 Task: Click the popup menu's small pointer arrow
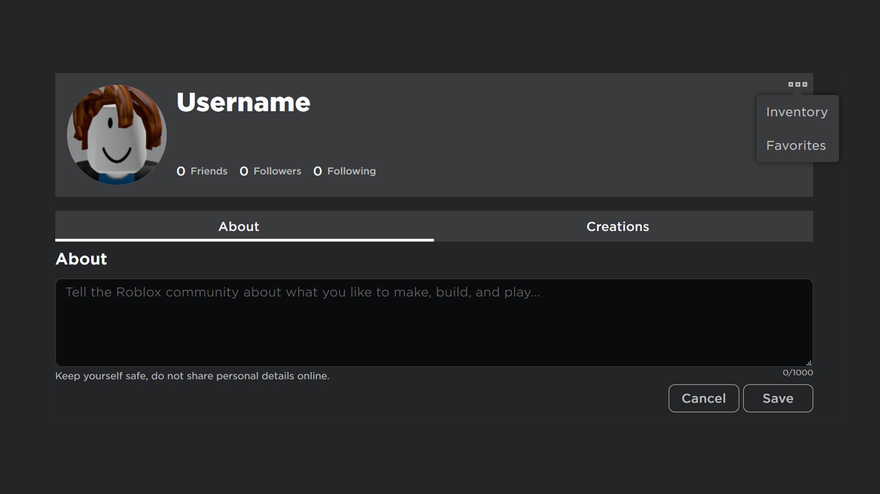797,93
